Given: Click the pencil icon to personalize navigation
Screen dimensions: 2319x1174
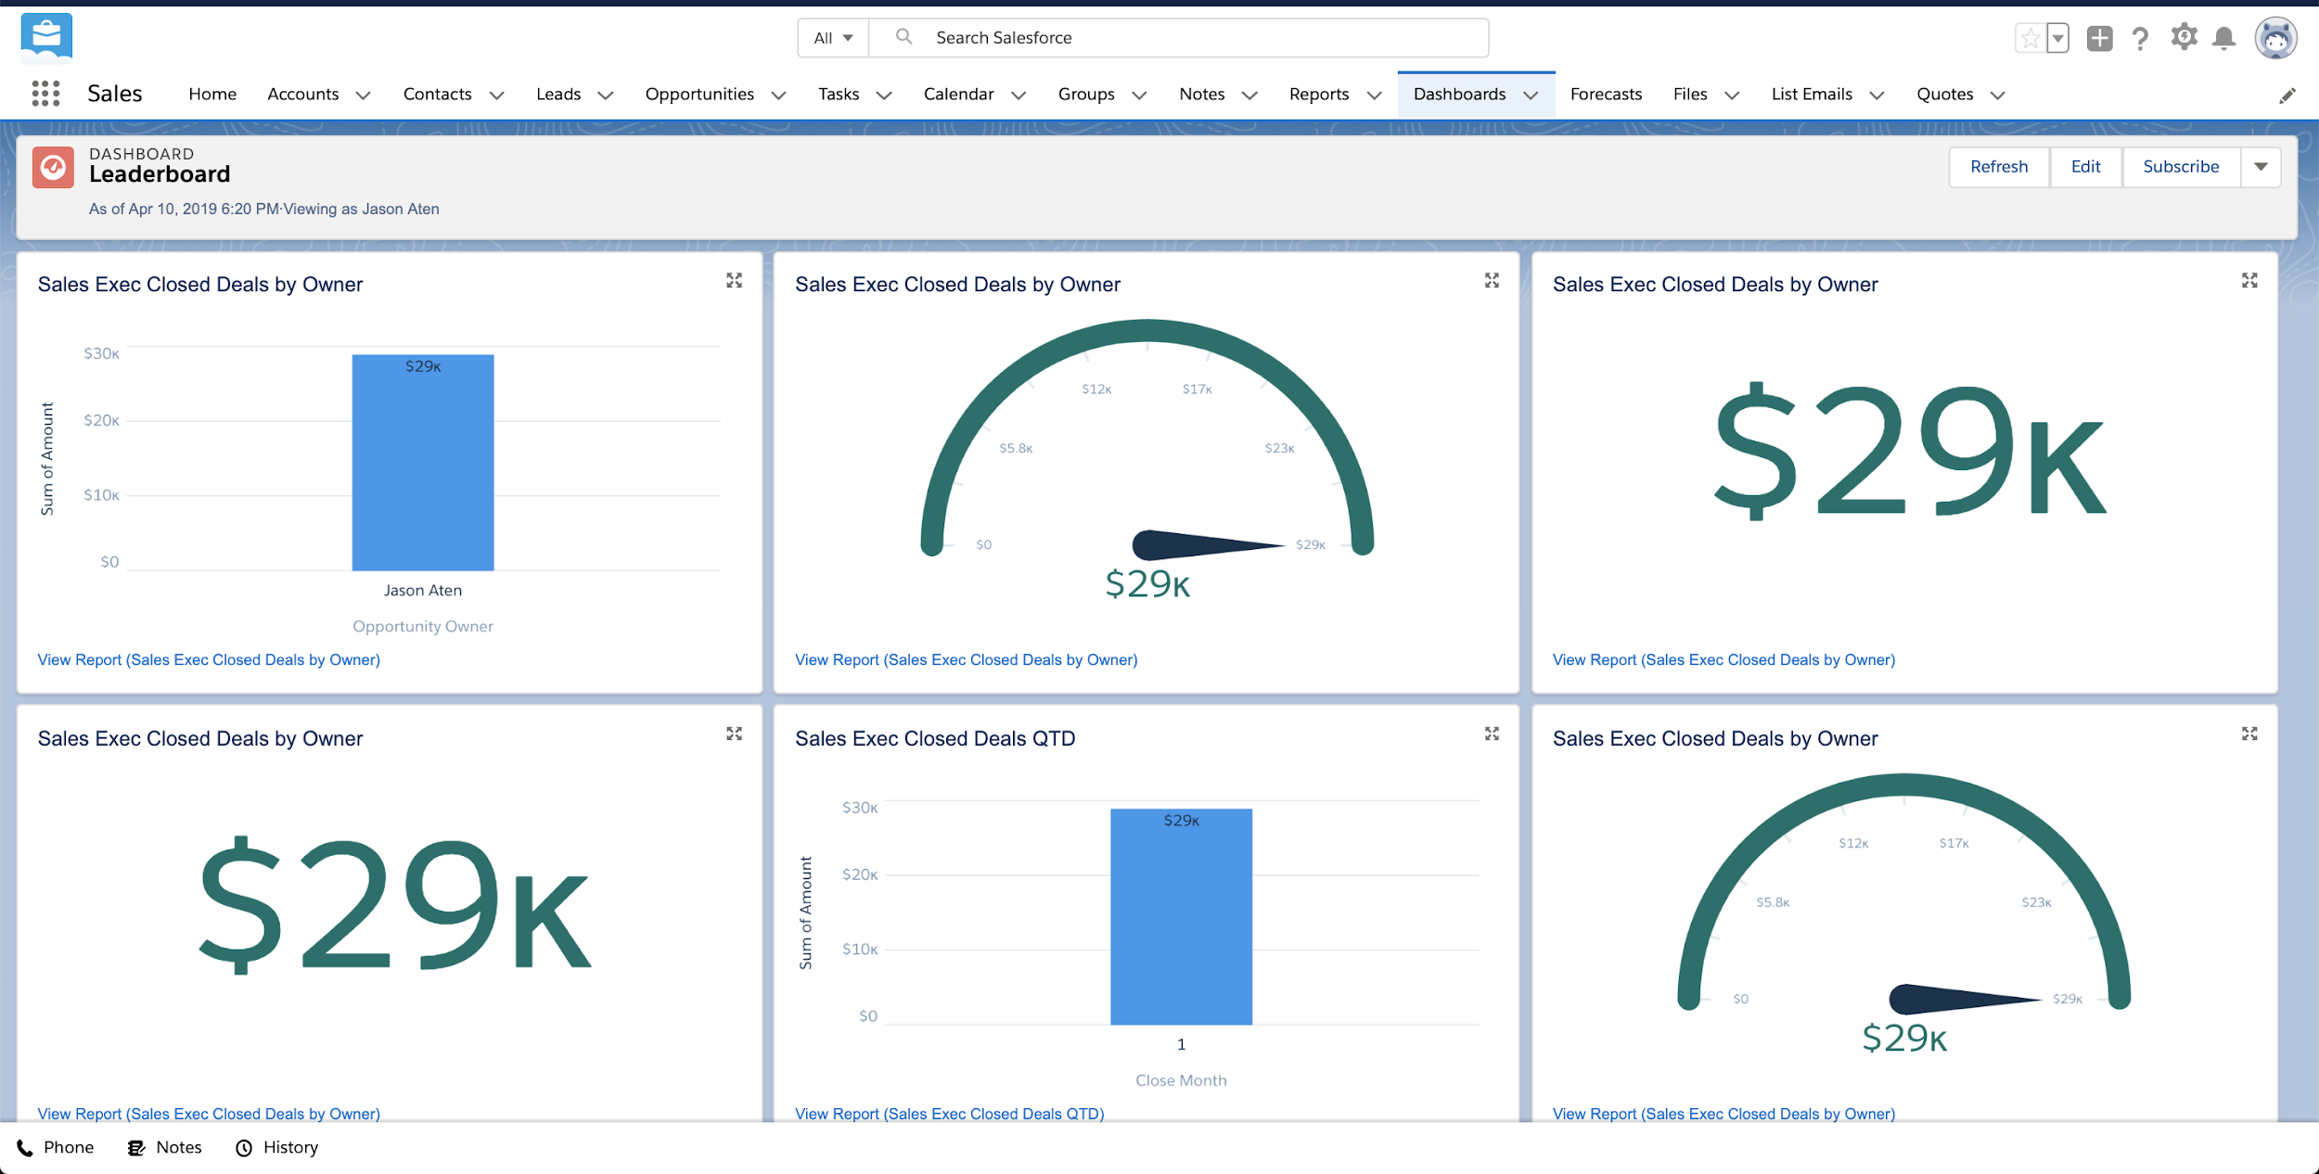Looking at the screenshot, I should click(x=2288, y=94).
